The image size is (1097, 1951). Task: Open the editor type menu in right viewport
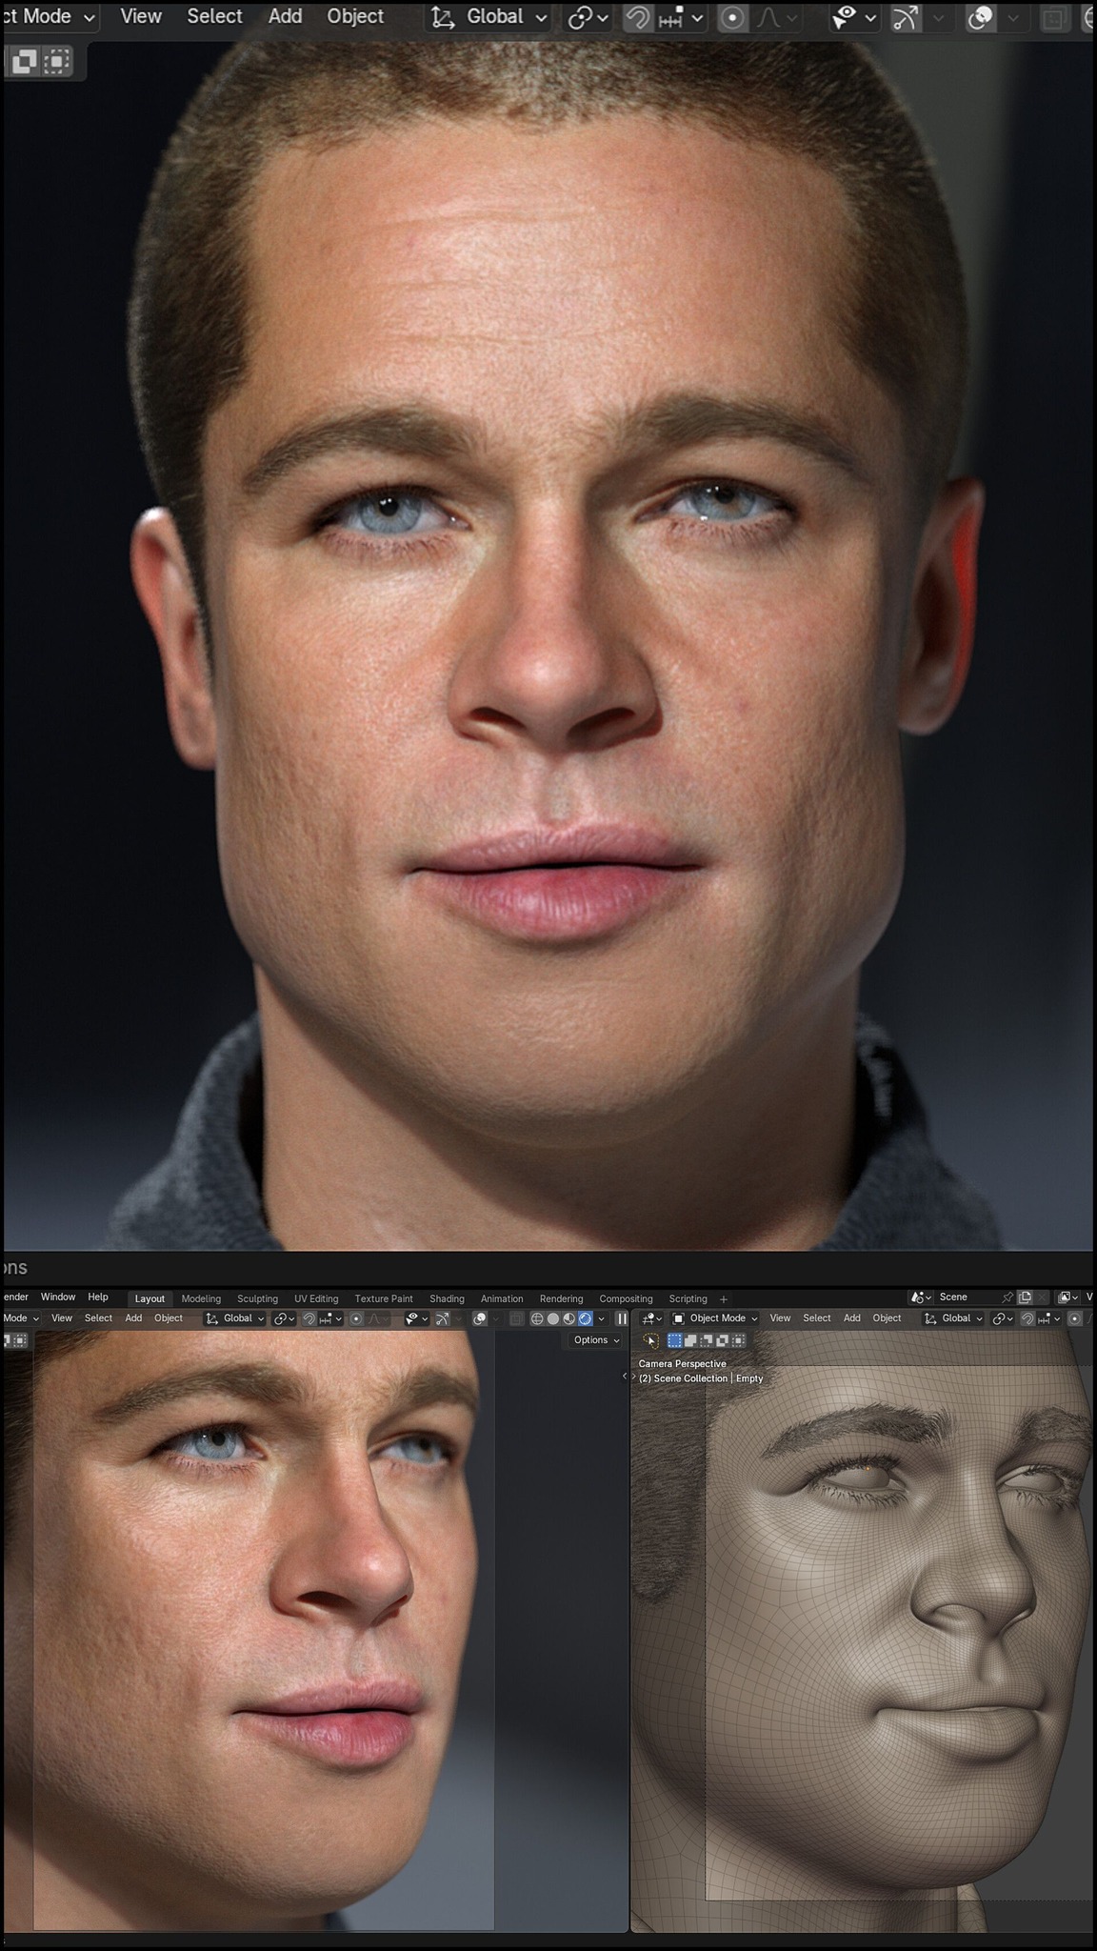pos(651,1318)
